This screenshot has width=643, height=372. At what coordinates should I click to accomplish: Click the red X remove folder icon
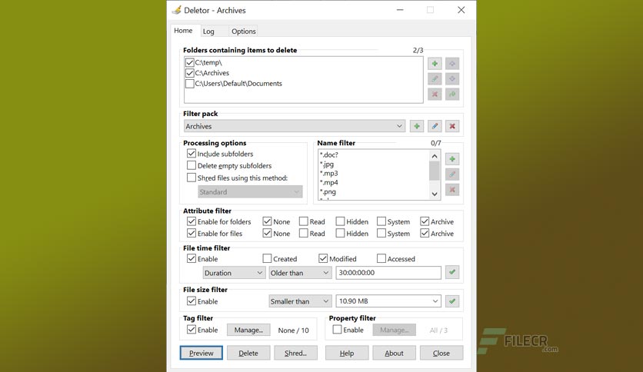(435, 95)
